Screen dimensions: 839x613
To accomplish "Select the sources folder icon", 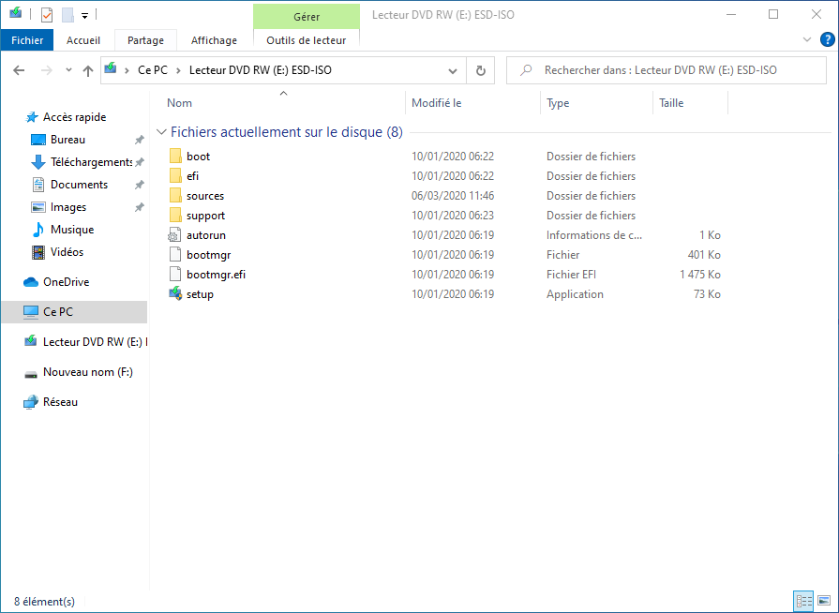I will (175, 196).
